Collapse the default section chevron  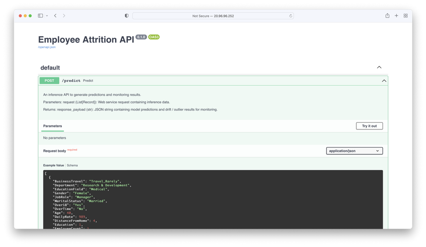pos(379,67)
